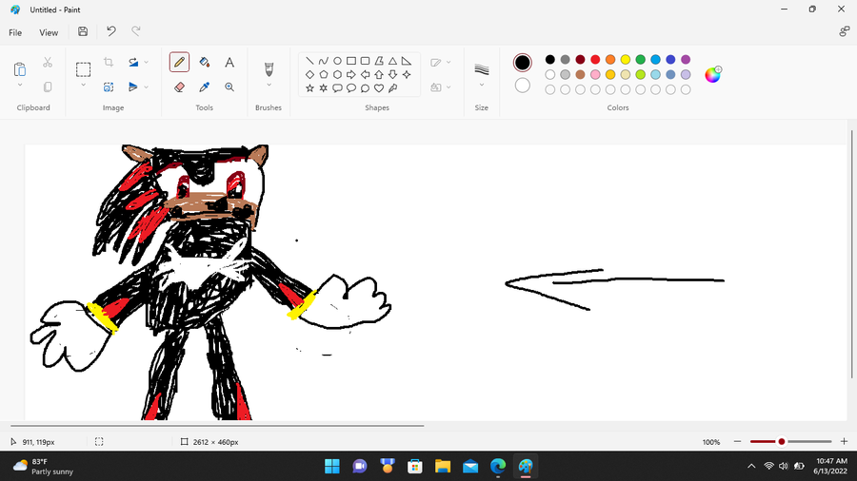Click the rectangular Select tool
This screenshot has width=857, height=481.
click(x=83, y=69)
